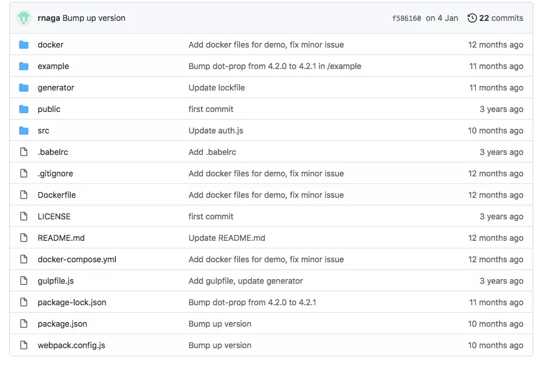This screenshot has width=539, height=365.
Task: Open the public folder
Action: (x=49, y=109)
